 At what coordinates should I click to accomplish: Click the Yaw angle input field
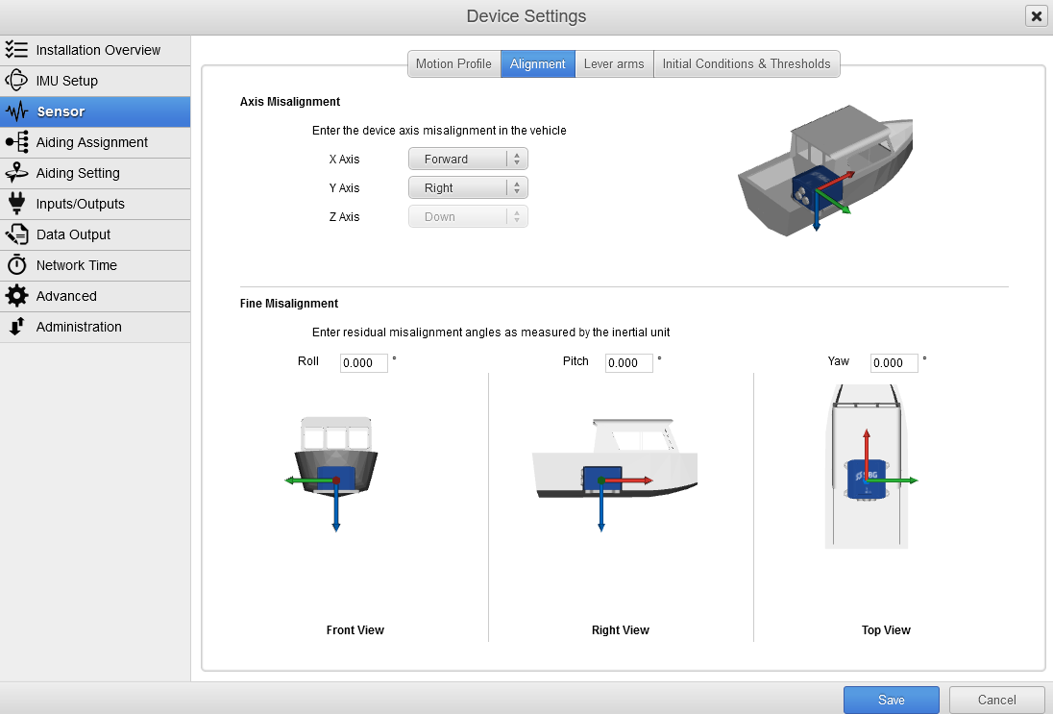coord(894,363)
